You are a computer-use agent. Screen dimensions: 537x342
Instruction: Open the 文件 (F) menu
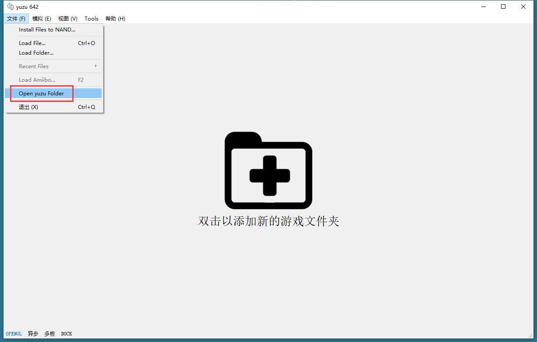(x=16, y=18)
